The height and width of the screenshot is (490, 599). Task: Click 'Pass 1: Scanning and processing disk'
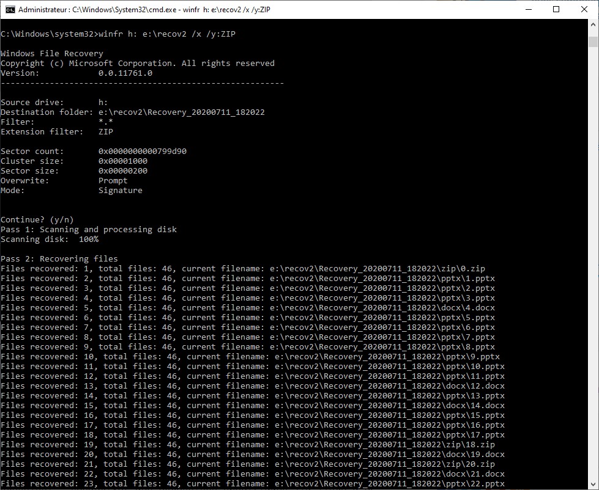[x=89, y=230]
